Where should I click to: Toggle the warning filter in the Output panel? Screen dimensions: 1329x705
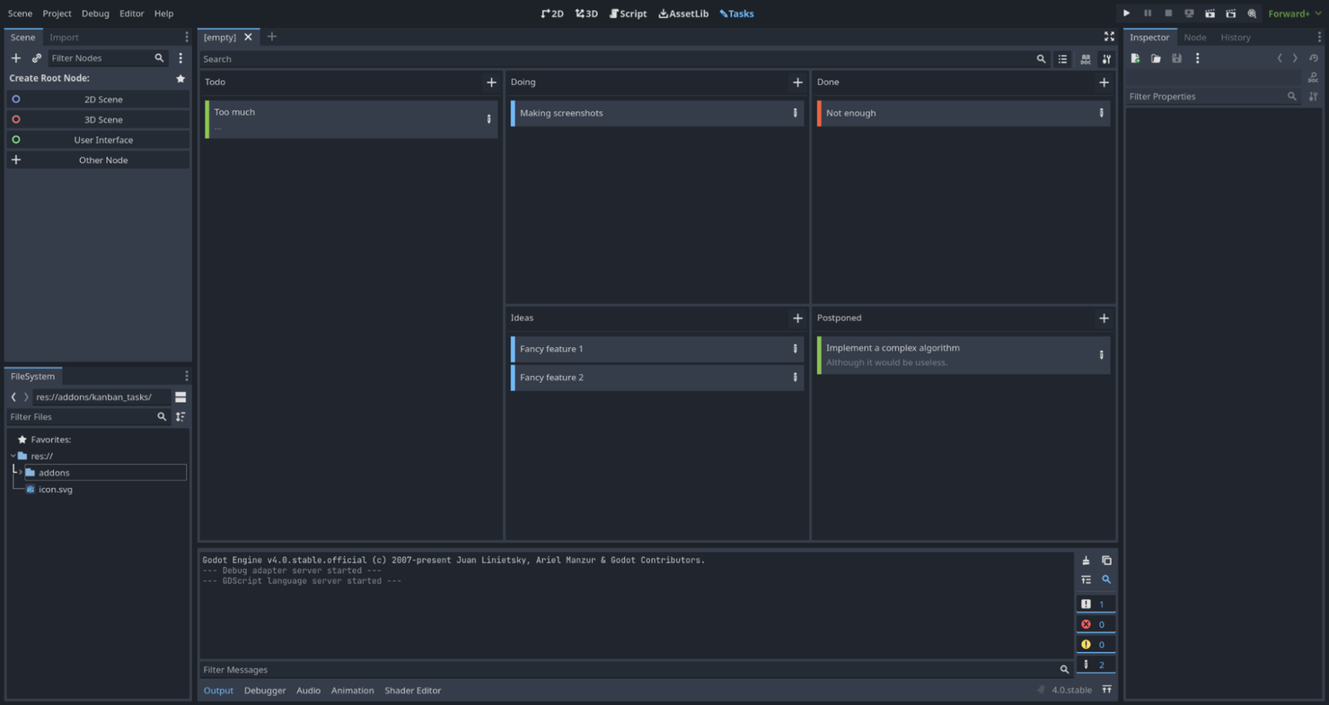coord(1096,643)
